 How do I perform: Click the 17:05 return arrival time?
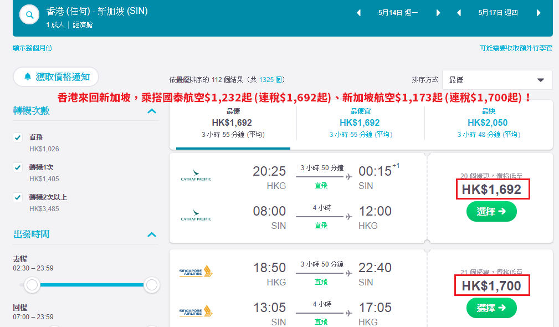375,308
